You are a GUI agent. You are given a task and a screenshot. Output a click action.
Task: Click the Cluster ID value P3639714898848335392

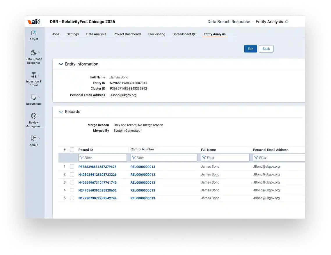129,88
